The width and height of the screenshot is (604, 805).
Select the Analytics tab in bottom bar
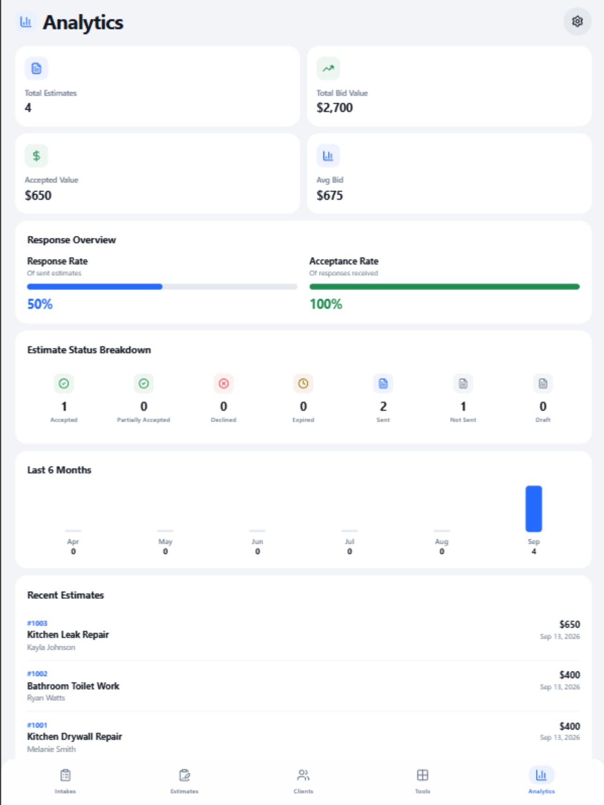(x=542, y=781)
